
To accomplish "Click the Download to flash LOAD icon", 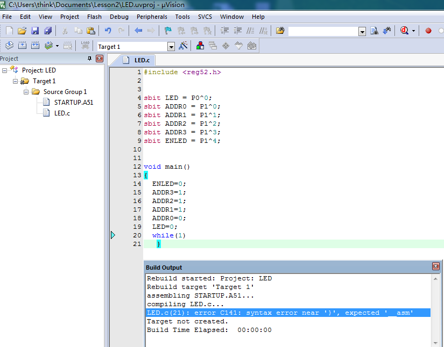I will pos(85,45).
